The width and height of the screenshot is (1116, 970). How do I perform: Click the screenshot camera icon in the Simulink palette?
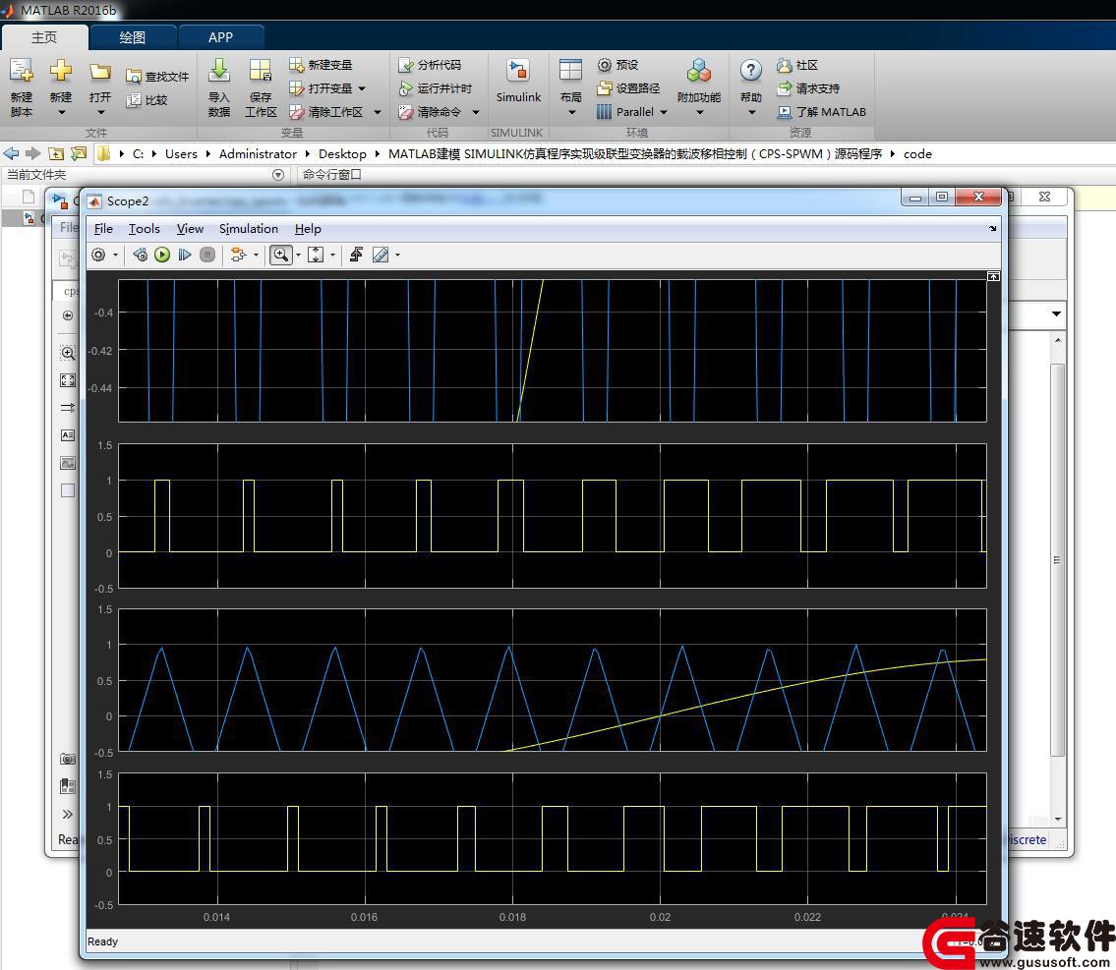coord(68,759)
